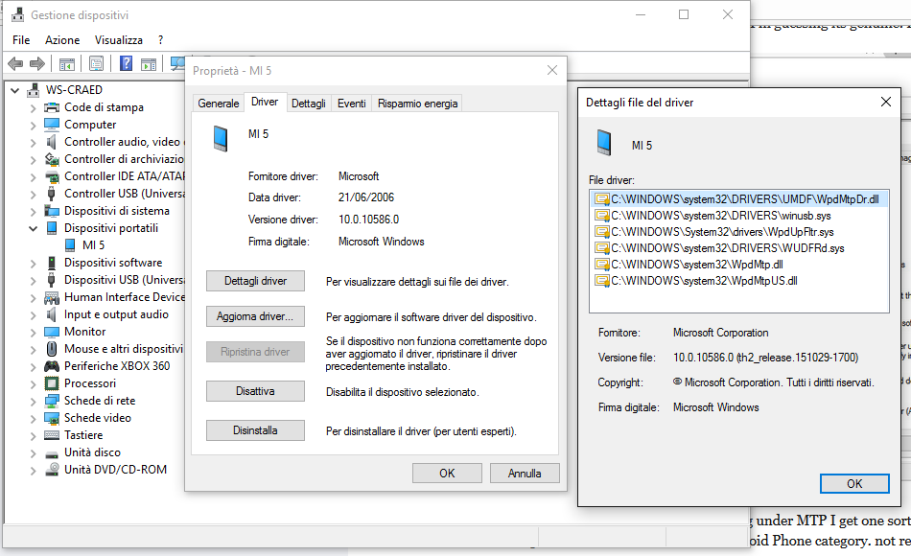Click the Disattiva button
The image size is (911, 556).
tap(256, 391)
